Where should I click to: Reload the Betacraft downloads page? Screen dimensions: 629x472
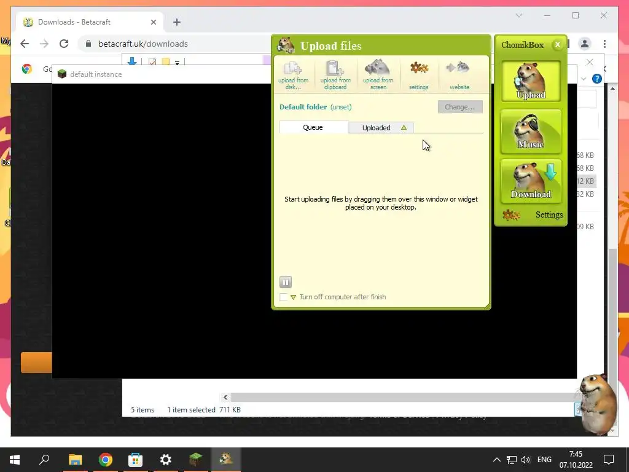click(64, 44)
